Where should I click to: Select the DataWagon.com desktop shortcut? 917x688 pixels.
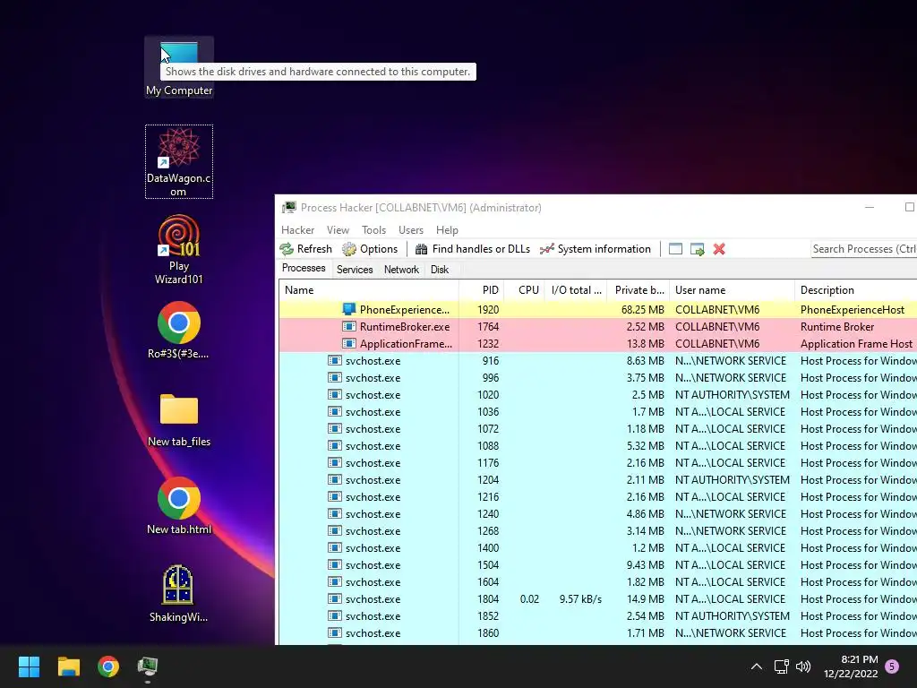179,161
